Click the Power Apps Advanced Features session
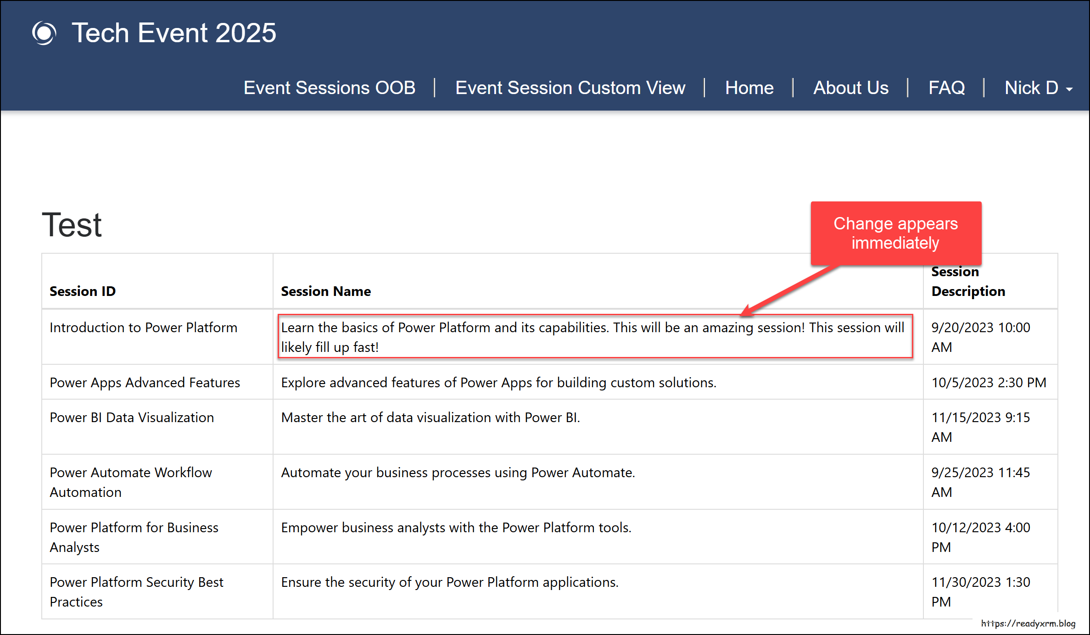 (x=145, y=382)
